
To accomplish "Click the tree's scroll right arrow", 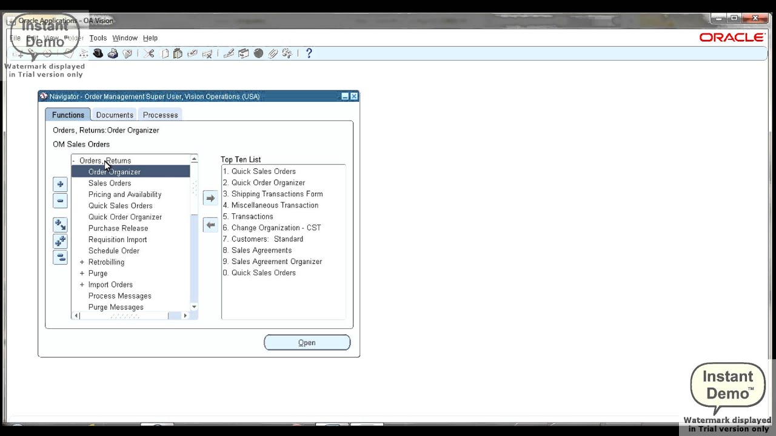I will [186, 315].
